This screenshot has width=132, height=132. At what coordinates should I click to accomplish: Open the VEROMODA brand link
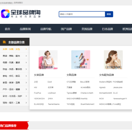click(39, 99)
